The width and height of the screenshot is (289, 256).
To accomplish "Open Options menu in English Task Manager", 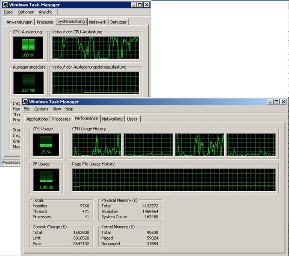I will click(41, 109).
